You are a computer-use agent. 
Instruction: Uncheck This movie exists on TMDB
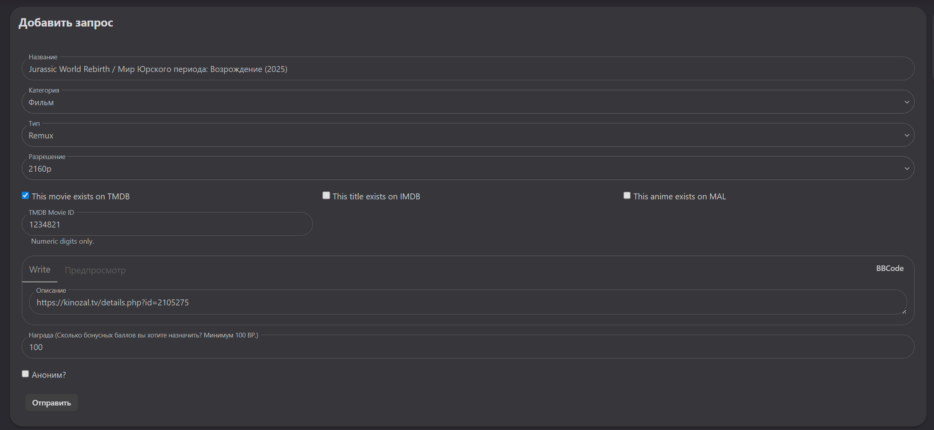point(25,196)
